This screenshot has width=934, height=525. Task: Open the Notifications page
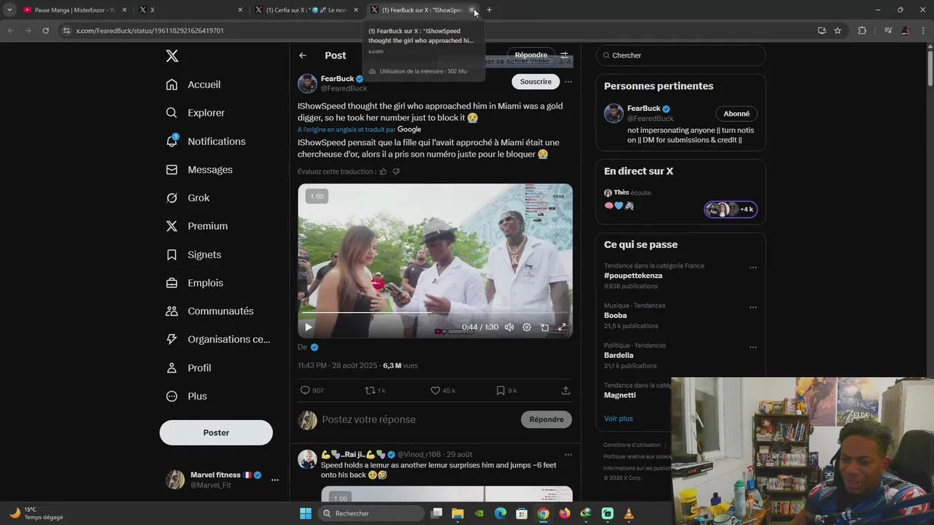[206, 141]
